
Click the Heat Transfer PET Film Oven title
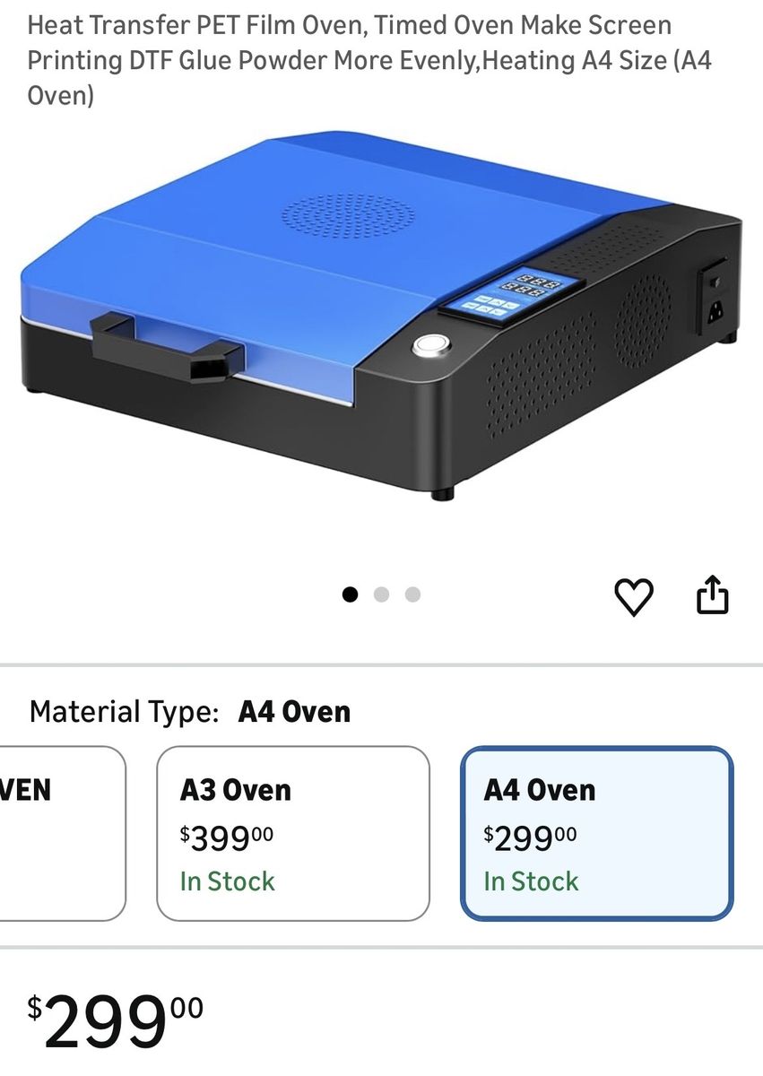click(x=369, y=60)
